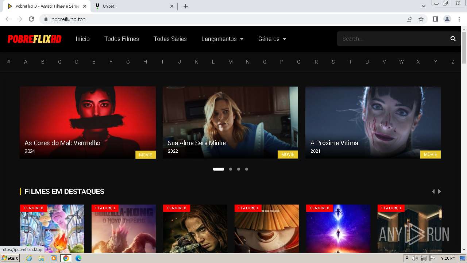Filter titles by letter M
The height and width of the screenshot is (263, 467).
click(x=230, y=62)
